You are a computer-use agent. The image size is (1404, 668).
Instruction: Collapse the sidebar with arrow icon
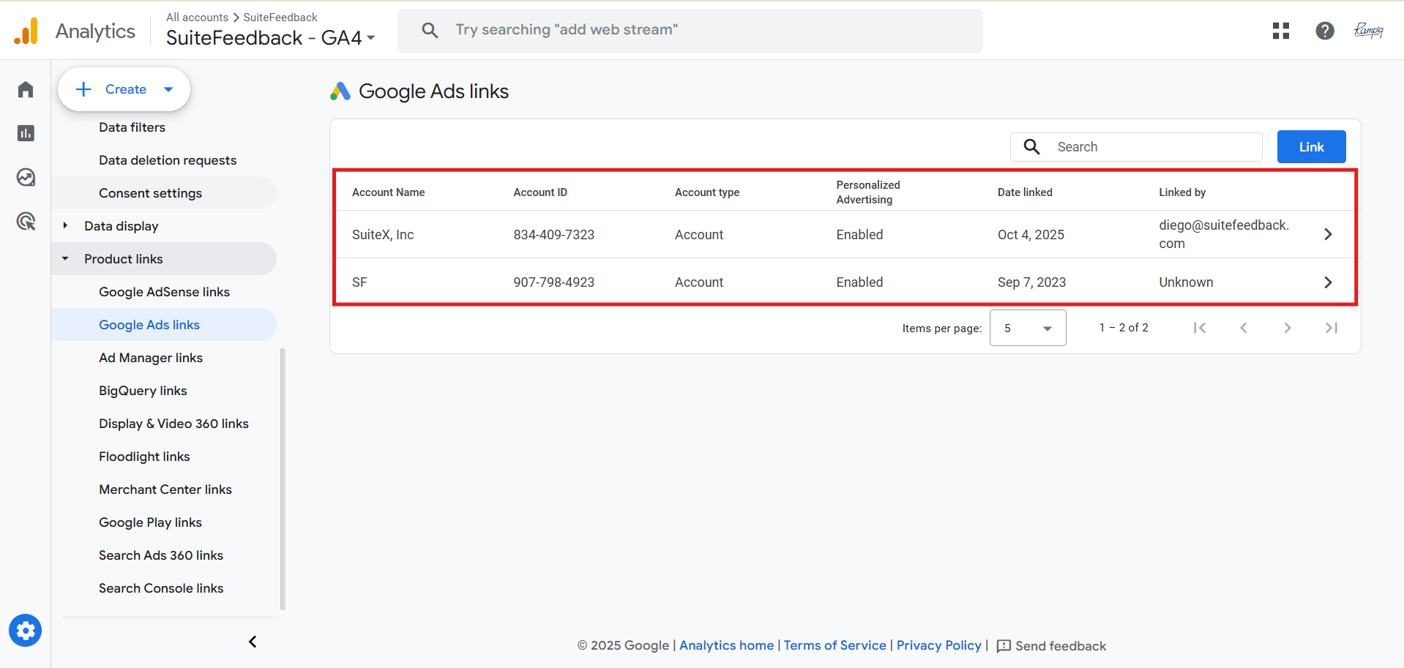[253, 642]
